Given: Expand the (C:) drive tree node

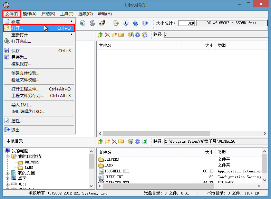Looking at the screenshot, I should pos(8,184).
